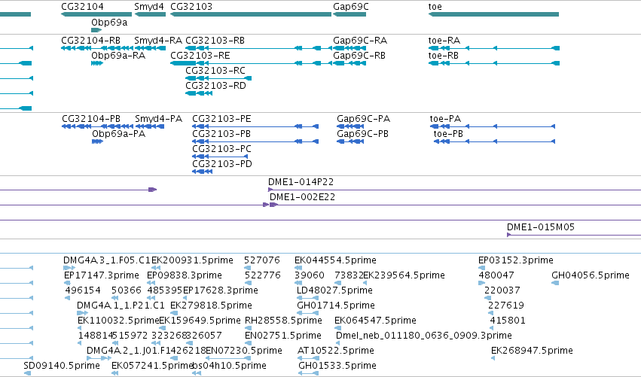The height and width of the screenshot is (377, 641).
Task: Click EST EP03152.3prime
Action: pos(516,260)
